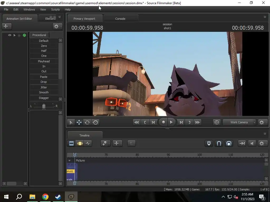The width and height of the screenshot is (270, 202).
Task: Open the timeline plus add menu
Action: pyautogui.click(x=117, y=143)
